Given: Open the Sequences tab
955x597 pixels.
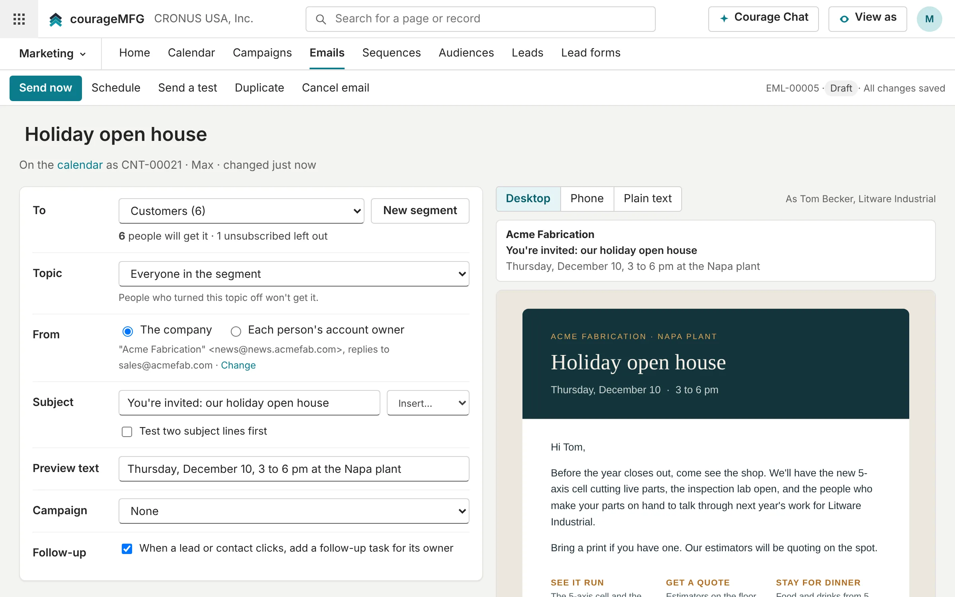Looking at the screenshot, I should tap(392, 53).
